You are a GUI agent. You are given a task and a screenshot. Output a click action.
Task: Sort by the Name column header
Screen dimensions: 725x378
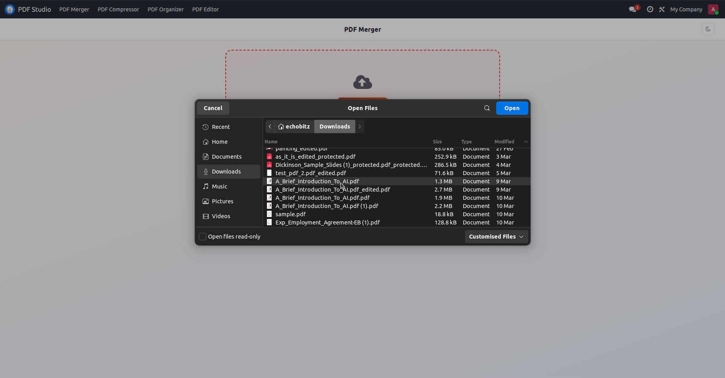(271, 142)
